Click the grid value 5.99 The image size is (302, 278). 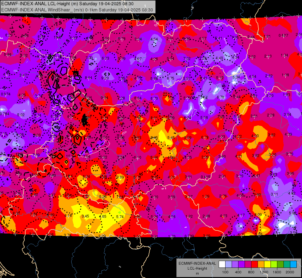click(188, 137)
